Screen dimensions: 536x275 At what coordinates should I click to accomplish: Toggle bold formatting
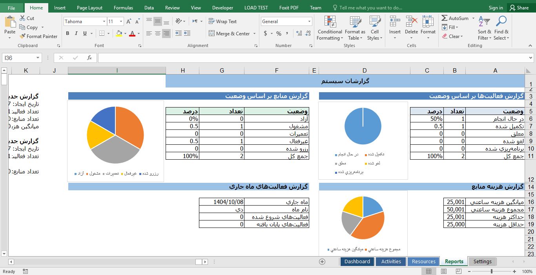click(x=67, y=34)
